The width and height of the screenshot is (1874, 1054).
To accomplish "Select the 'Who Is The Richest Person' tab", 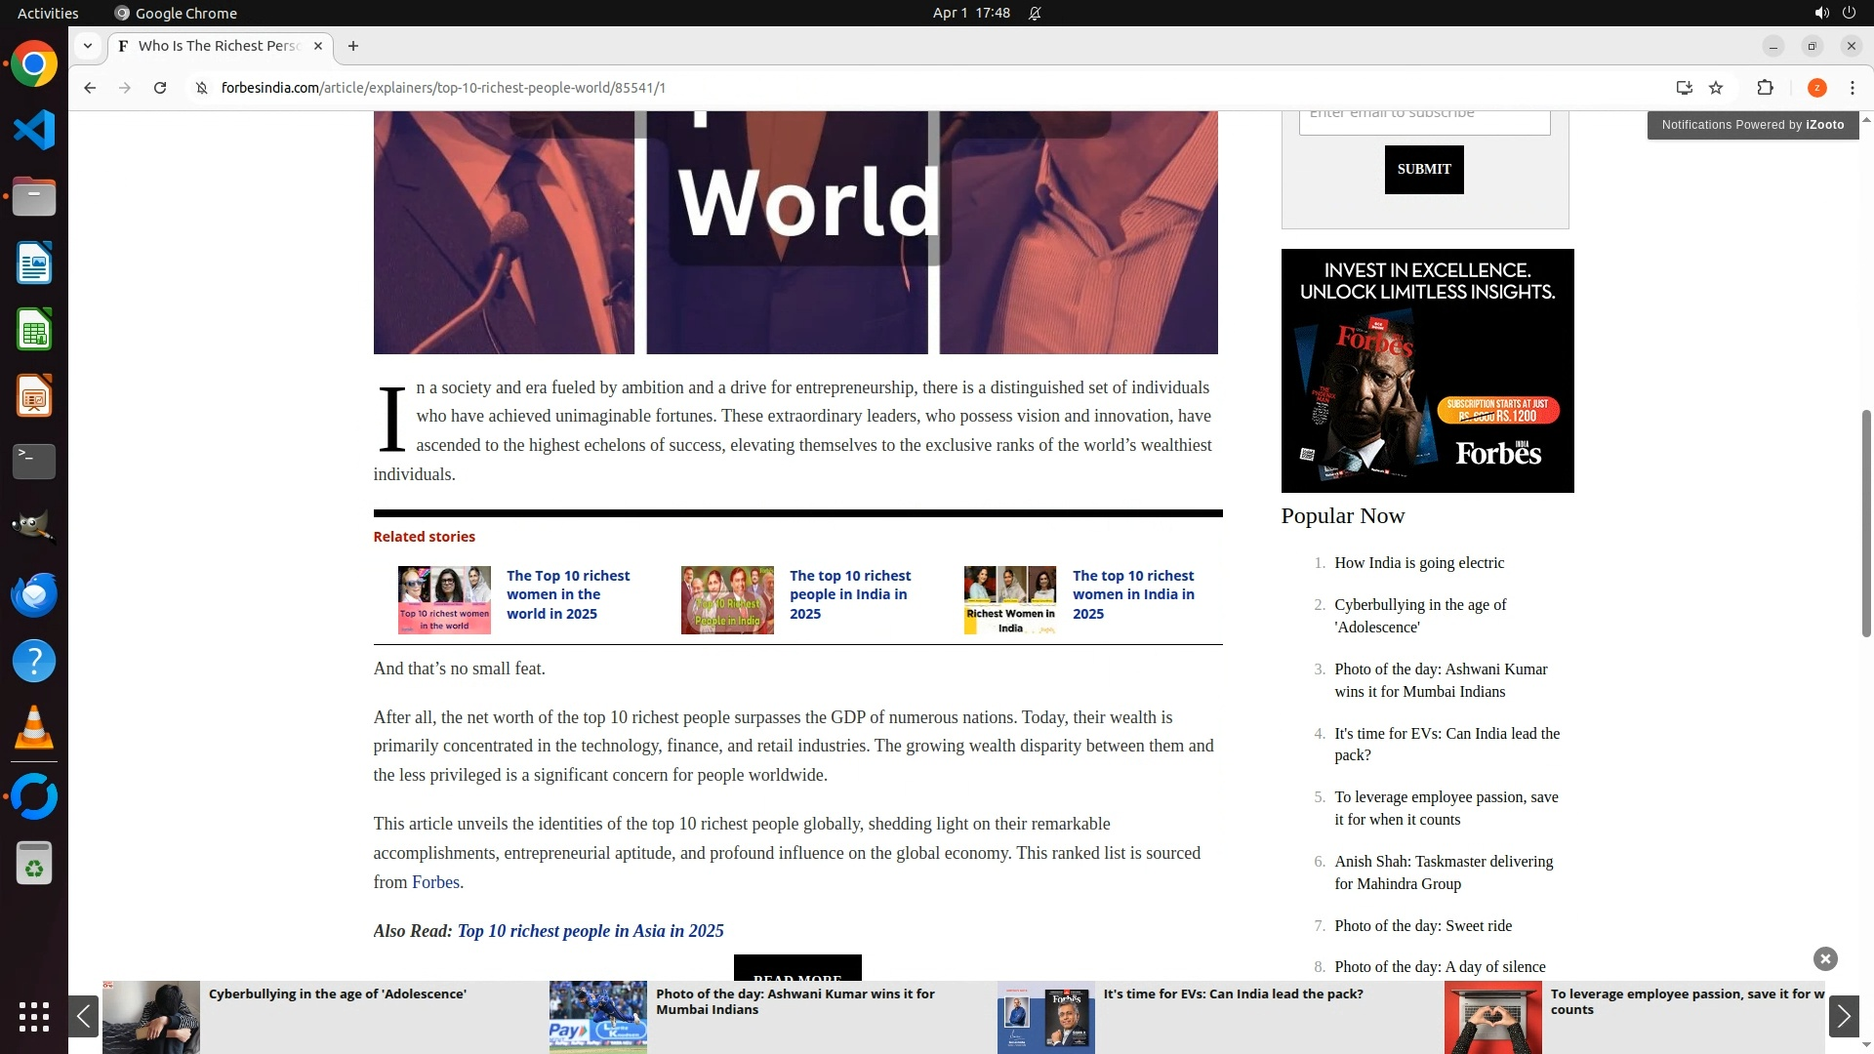I will [219, 46].
